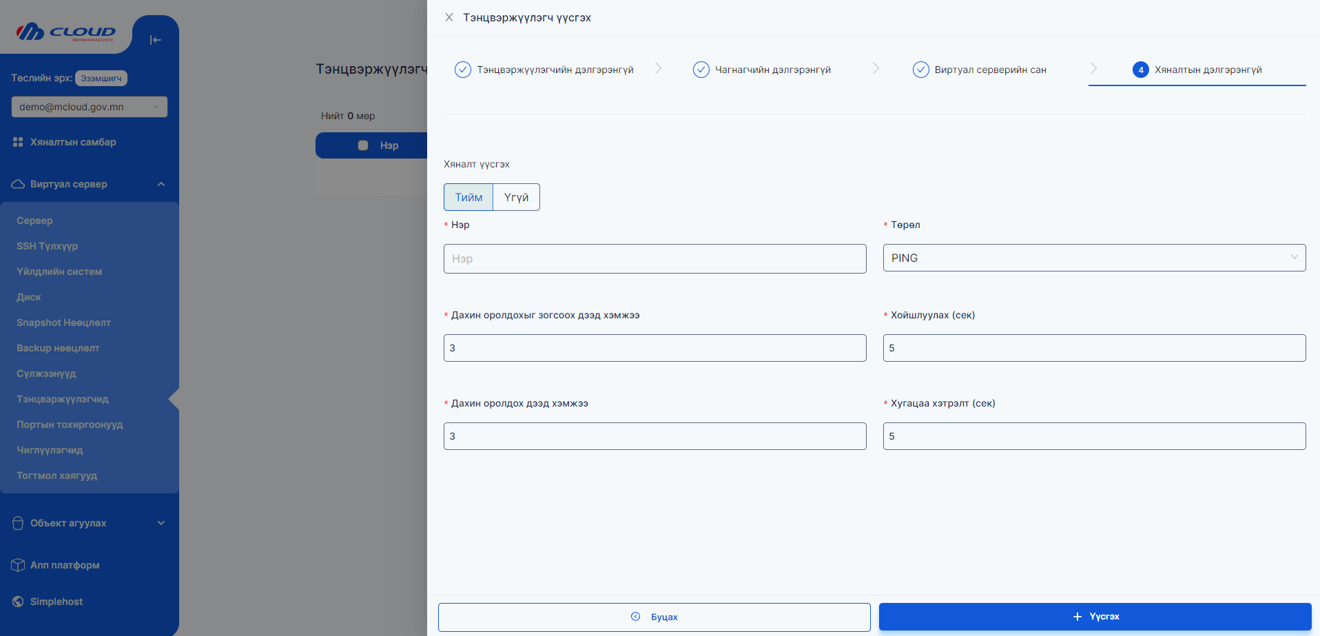The image size is (1320, 636).
Task: Click the Нэр name input field
Action: pos(654,258)
